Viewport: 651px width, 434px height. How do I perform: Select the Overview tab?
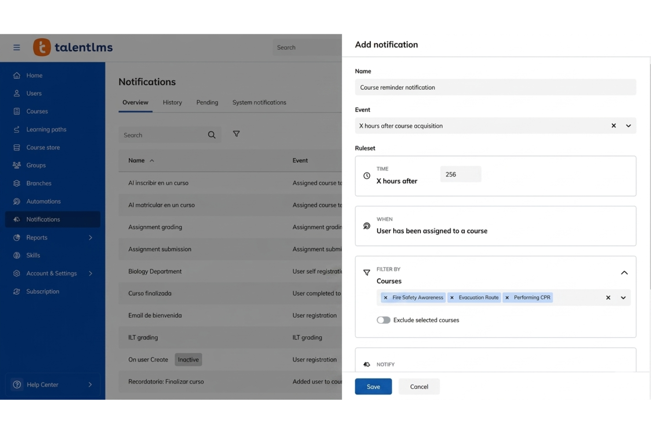click(135, 102)
